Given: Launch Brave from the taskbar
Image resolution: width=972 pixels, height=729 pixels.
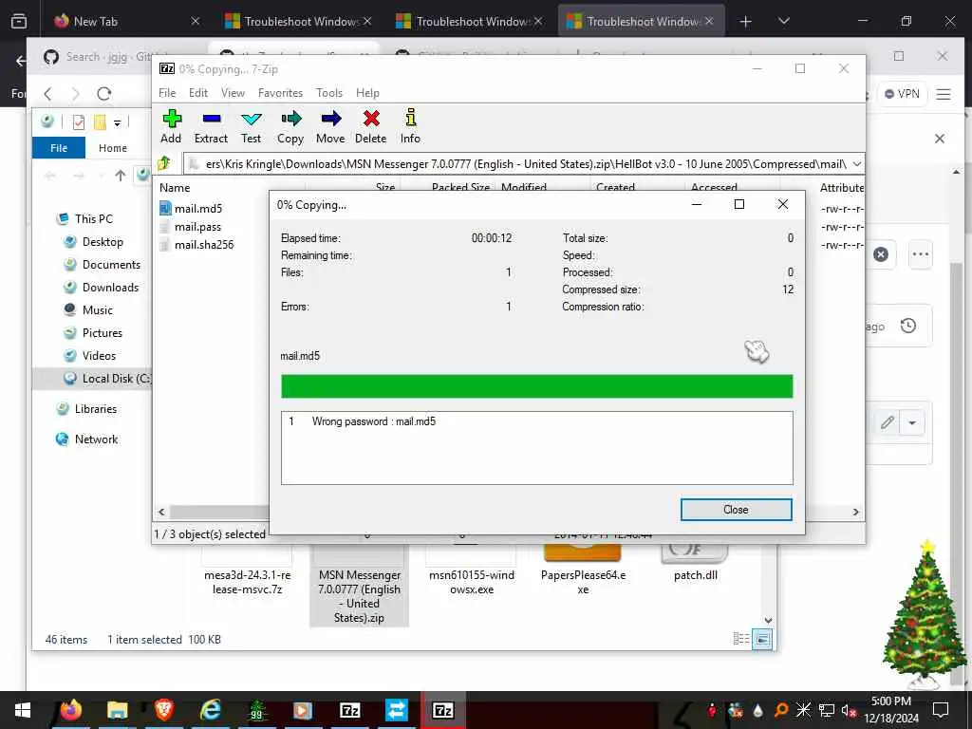Looking at the screenshot, I should (163, 710).
